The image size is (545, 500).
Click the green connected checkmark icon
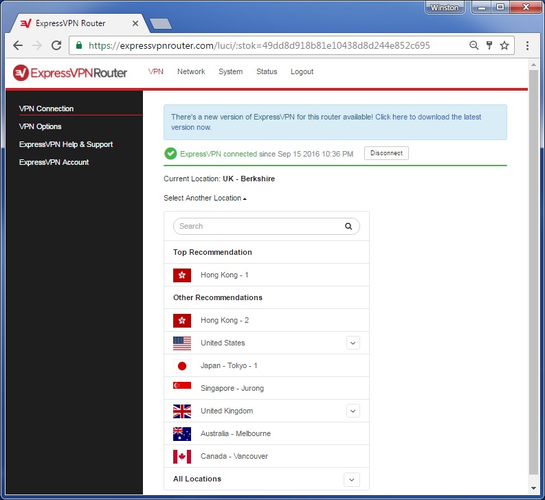click(170, 153)
